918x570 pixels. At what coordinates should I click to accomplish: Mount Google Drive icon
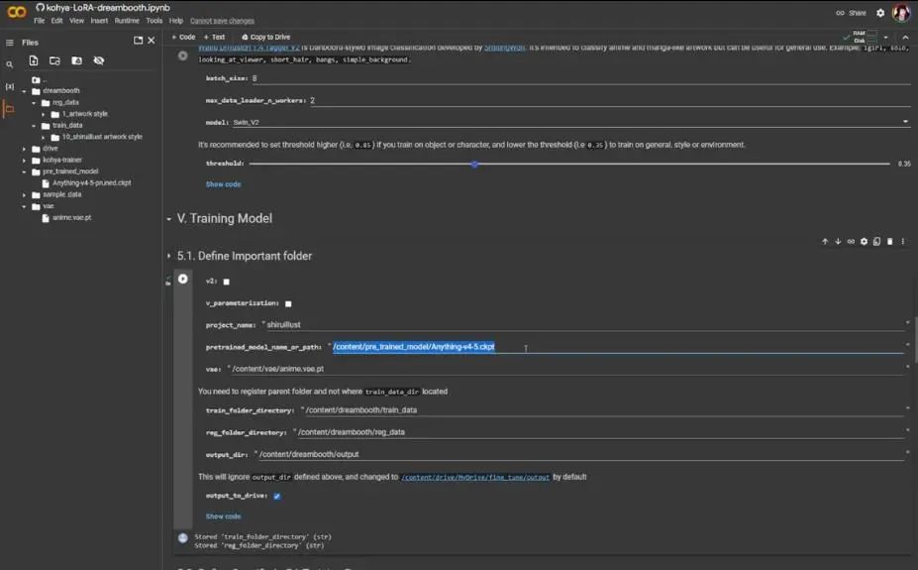pyautogui.click(x=76, y=60)
